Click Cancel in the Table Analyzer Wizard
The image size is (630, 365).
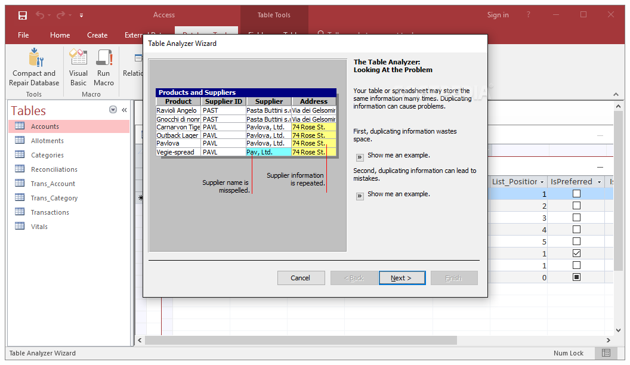click(301, 278)
